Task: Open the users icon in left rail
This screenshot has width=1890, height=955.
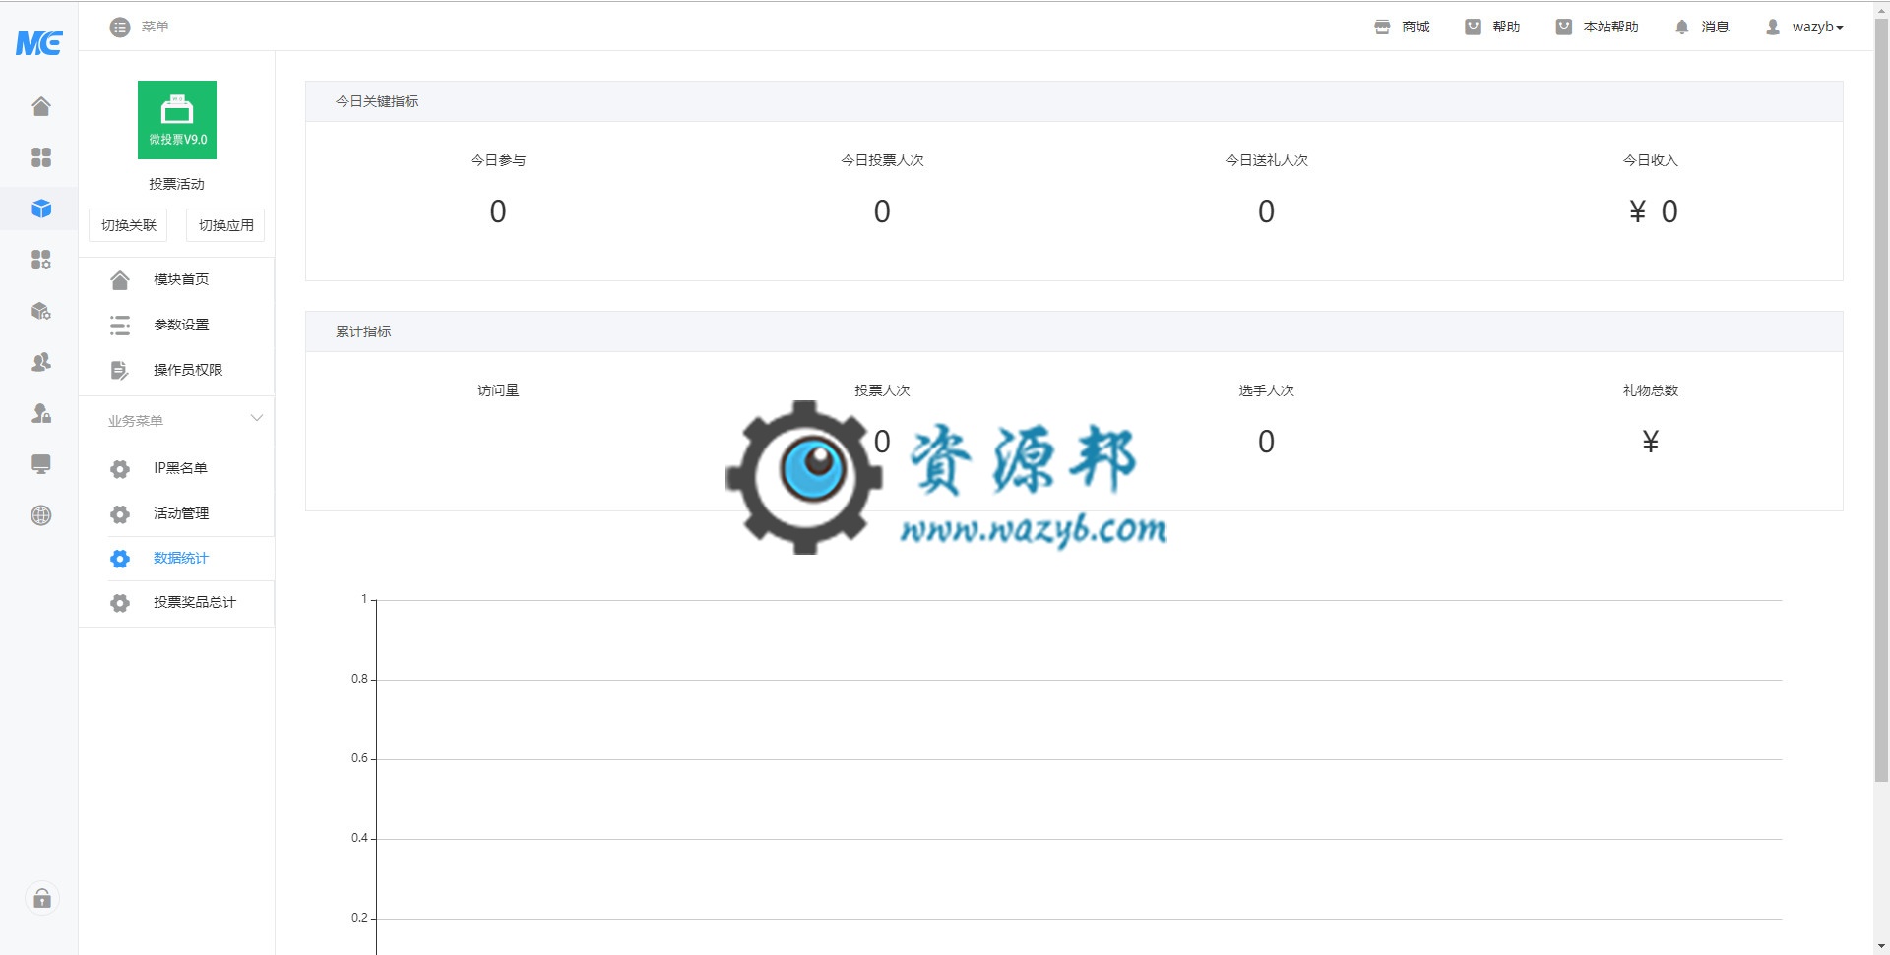Action: (40, 362)
